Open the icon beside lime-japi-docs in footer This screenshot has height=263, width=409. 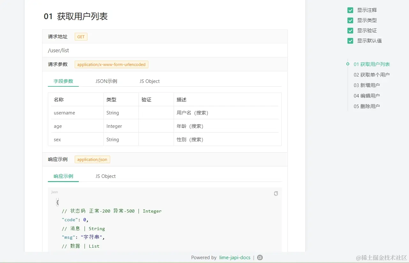tap(260, 258)
